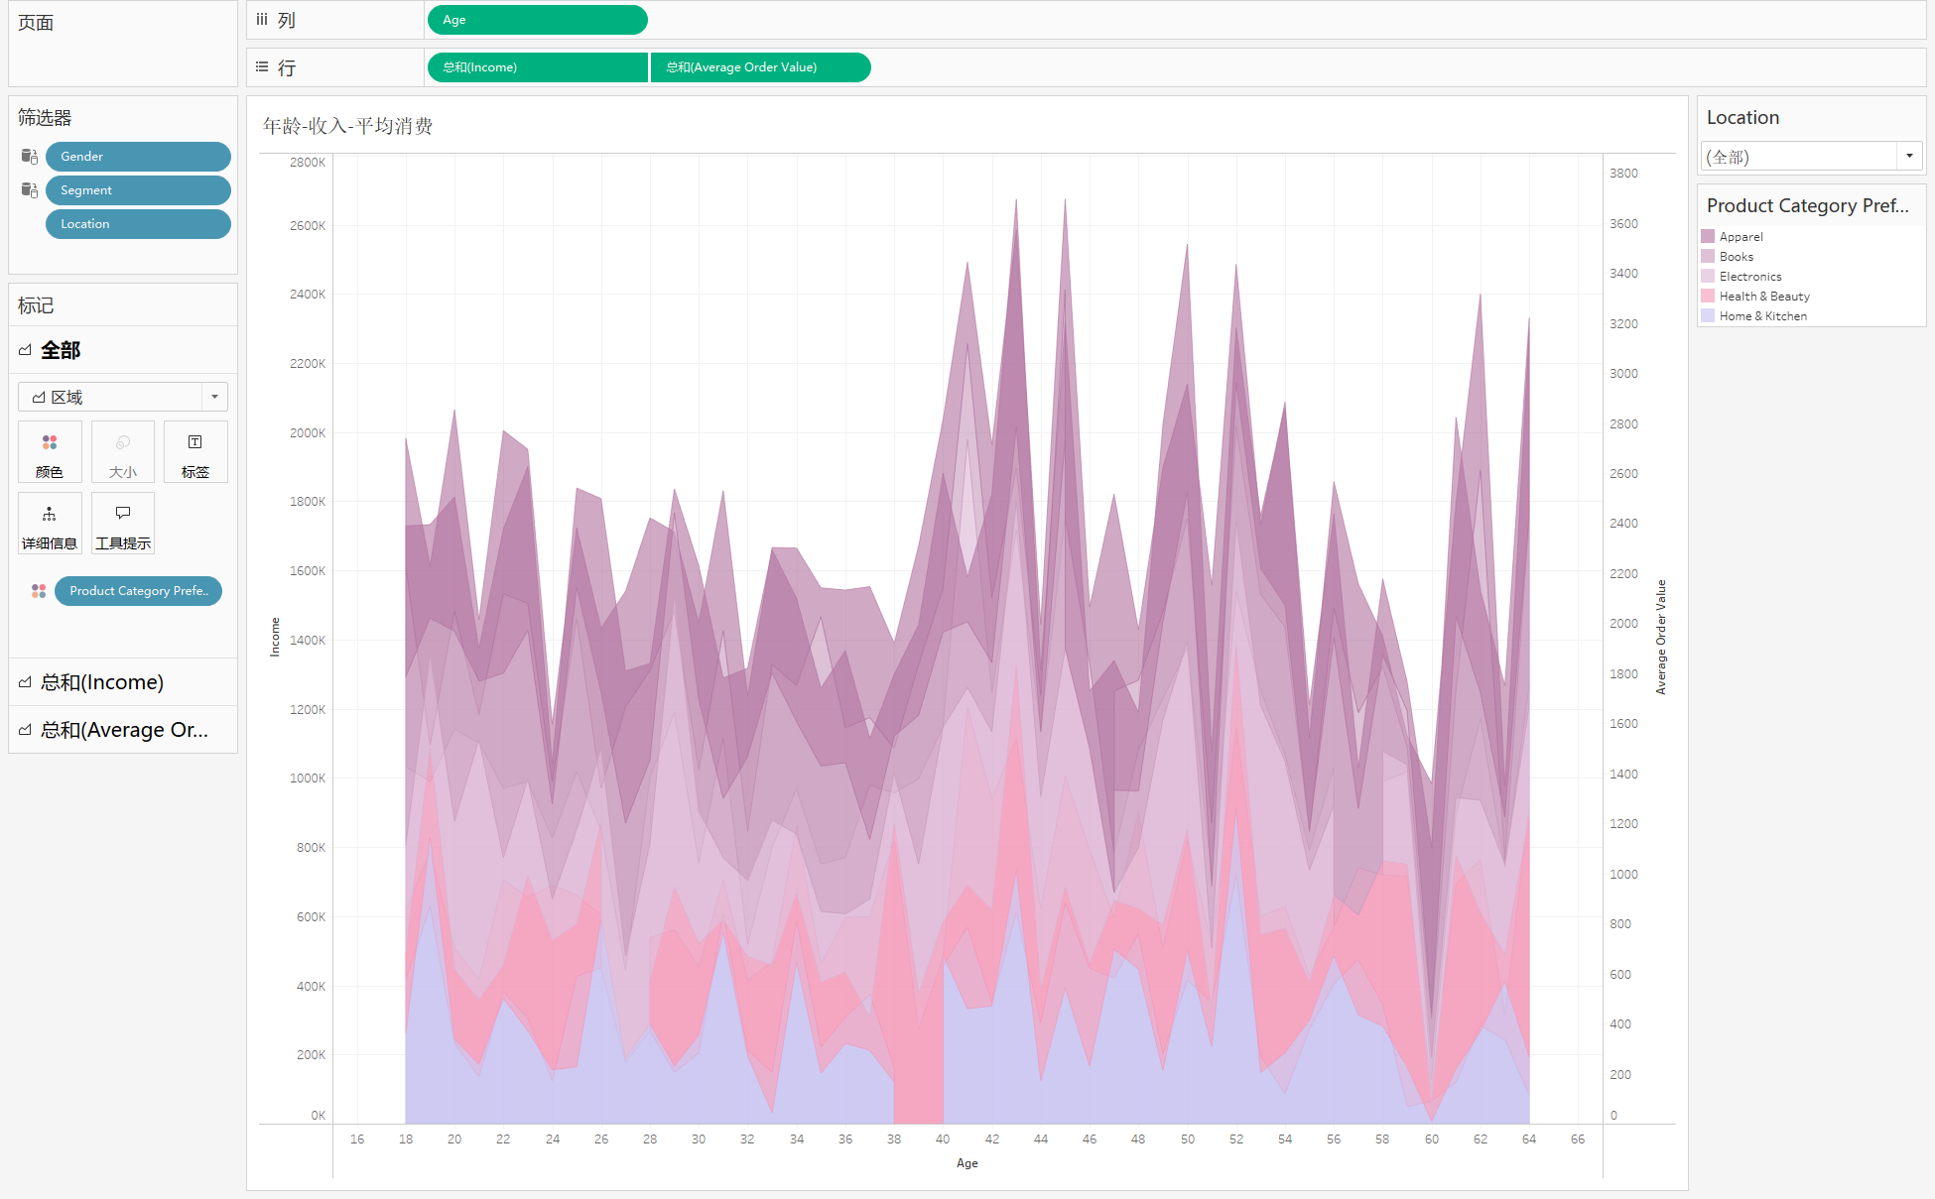
Task: Click the Home & Kitchen legend entry
Action: pyautogui.click(x=1762, y=316)
